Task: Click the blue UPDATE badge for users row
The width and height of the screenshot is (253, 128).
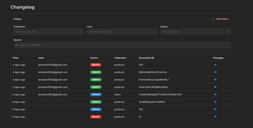Action: pos(96,95)
